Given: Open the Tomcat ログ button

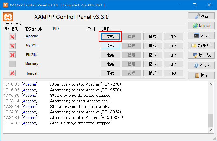Looking at the screenshot, I should click(173, 73).
